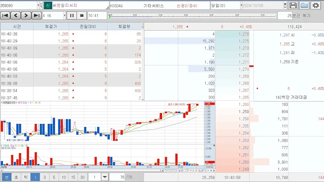
Task: Click the 142백만 거래대금 label
Action: tap(291, 97)
